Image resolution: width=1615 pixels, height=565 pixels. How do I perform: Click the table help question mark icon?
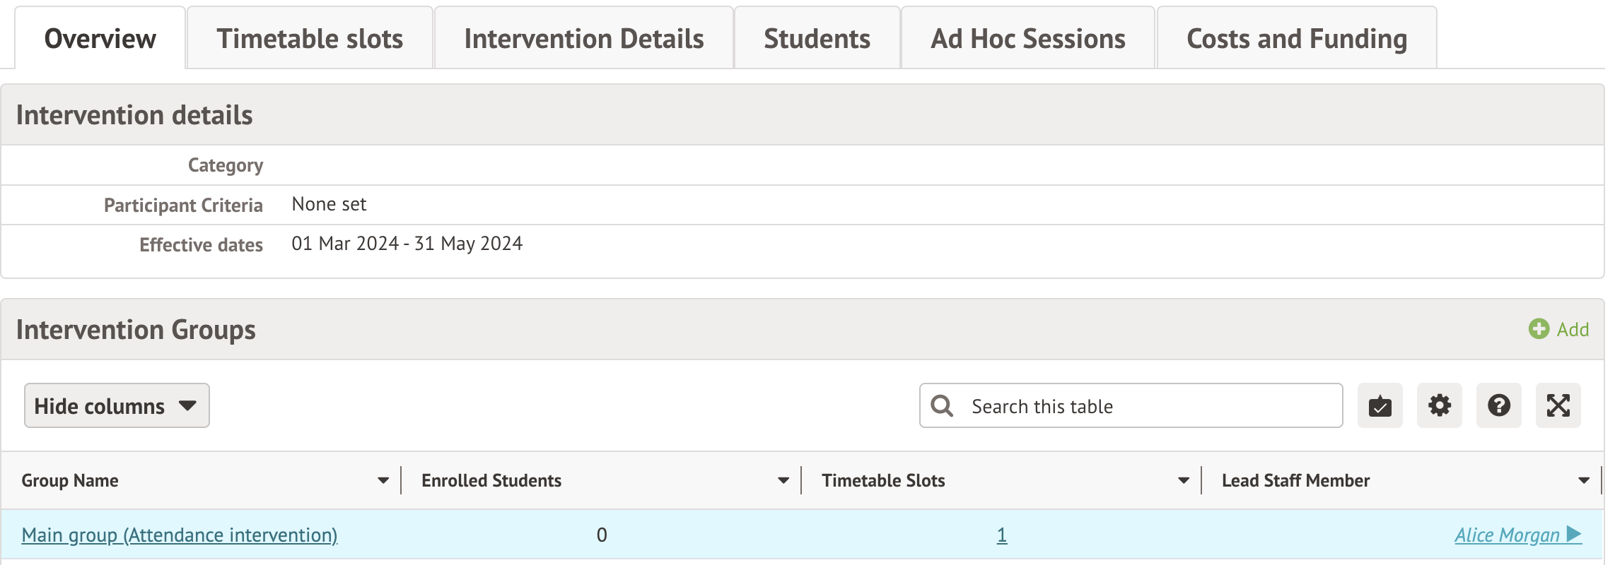pos(1498,406)
